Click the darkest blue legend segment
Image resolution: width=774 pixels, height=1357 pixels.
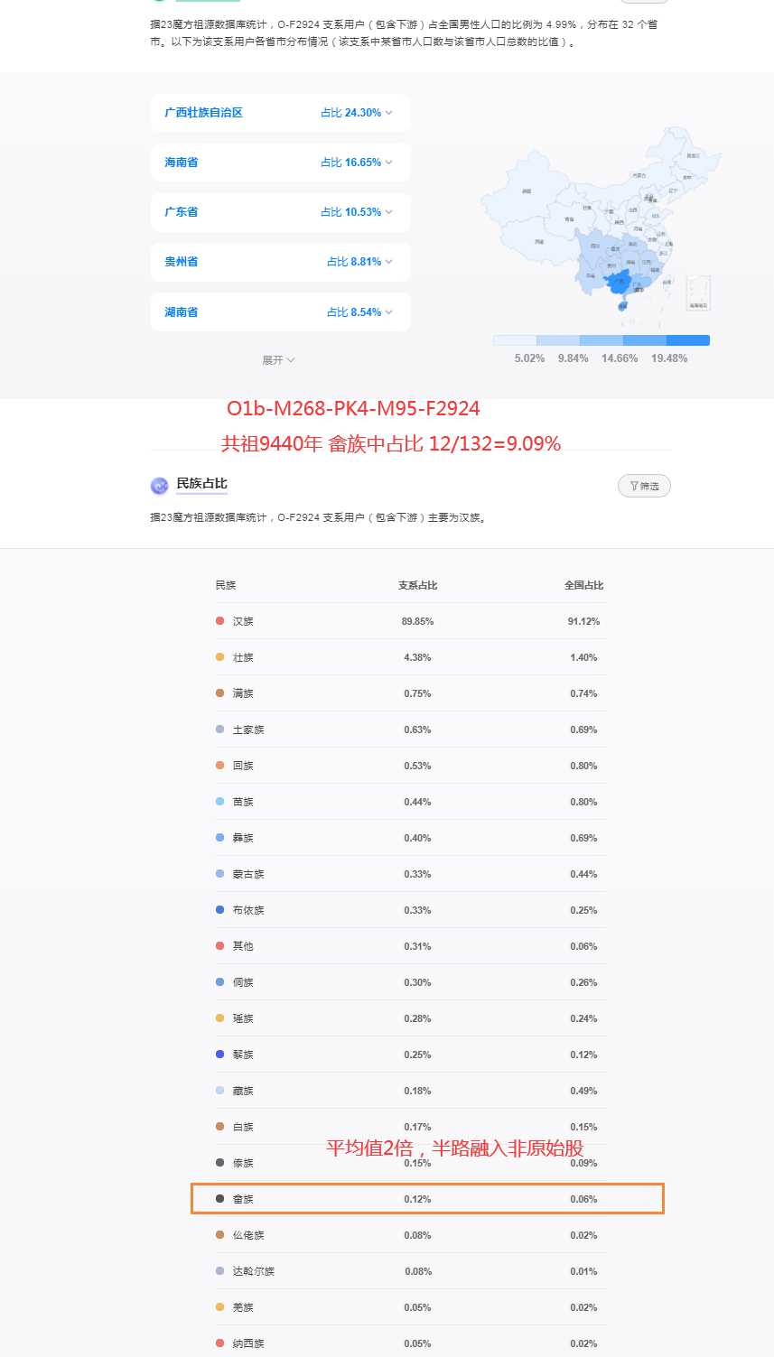pyautogui.click(x=687, y=340)
